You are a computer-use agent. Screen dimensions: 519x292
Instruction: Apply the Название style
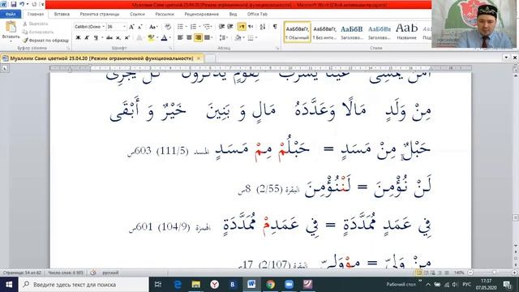pyautogui.click(x=406, y=32)
